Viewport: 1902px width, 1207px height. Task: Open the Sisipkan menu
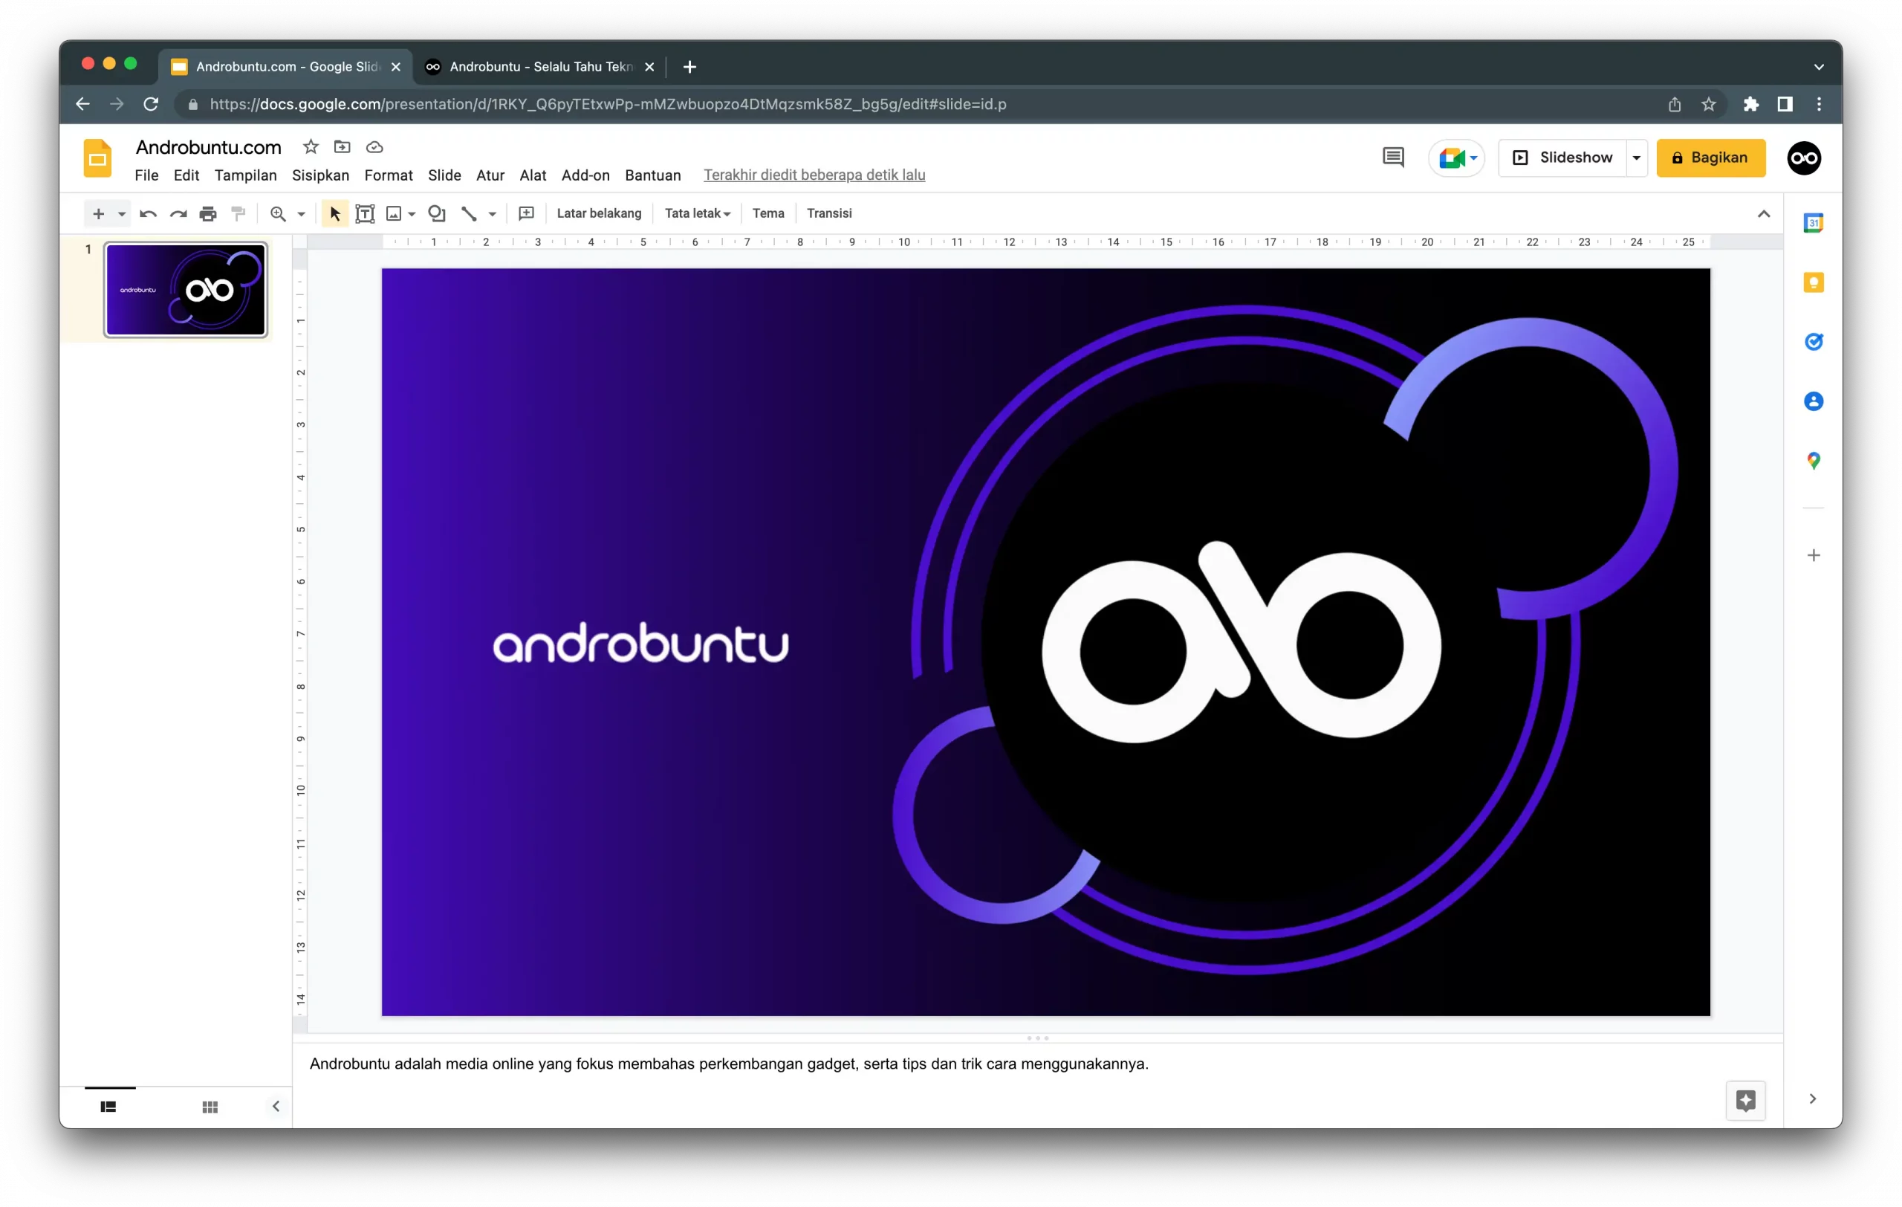pyautogui.click(x=320, y=175)
